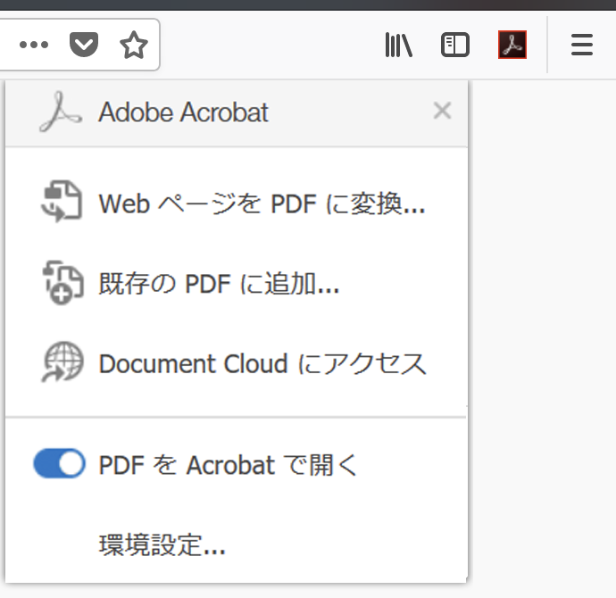Bookmark this page with the star icon
This screenshot has width=616, height=598.
click(134, 45)
